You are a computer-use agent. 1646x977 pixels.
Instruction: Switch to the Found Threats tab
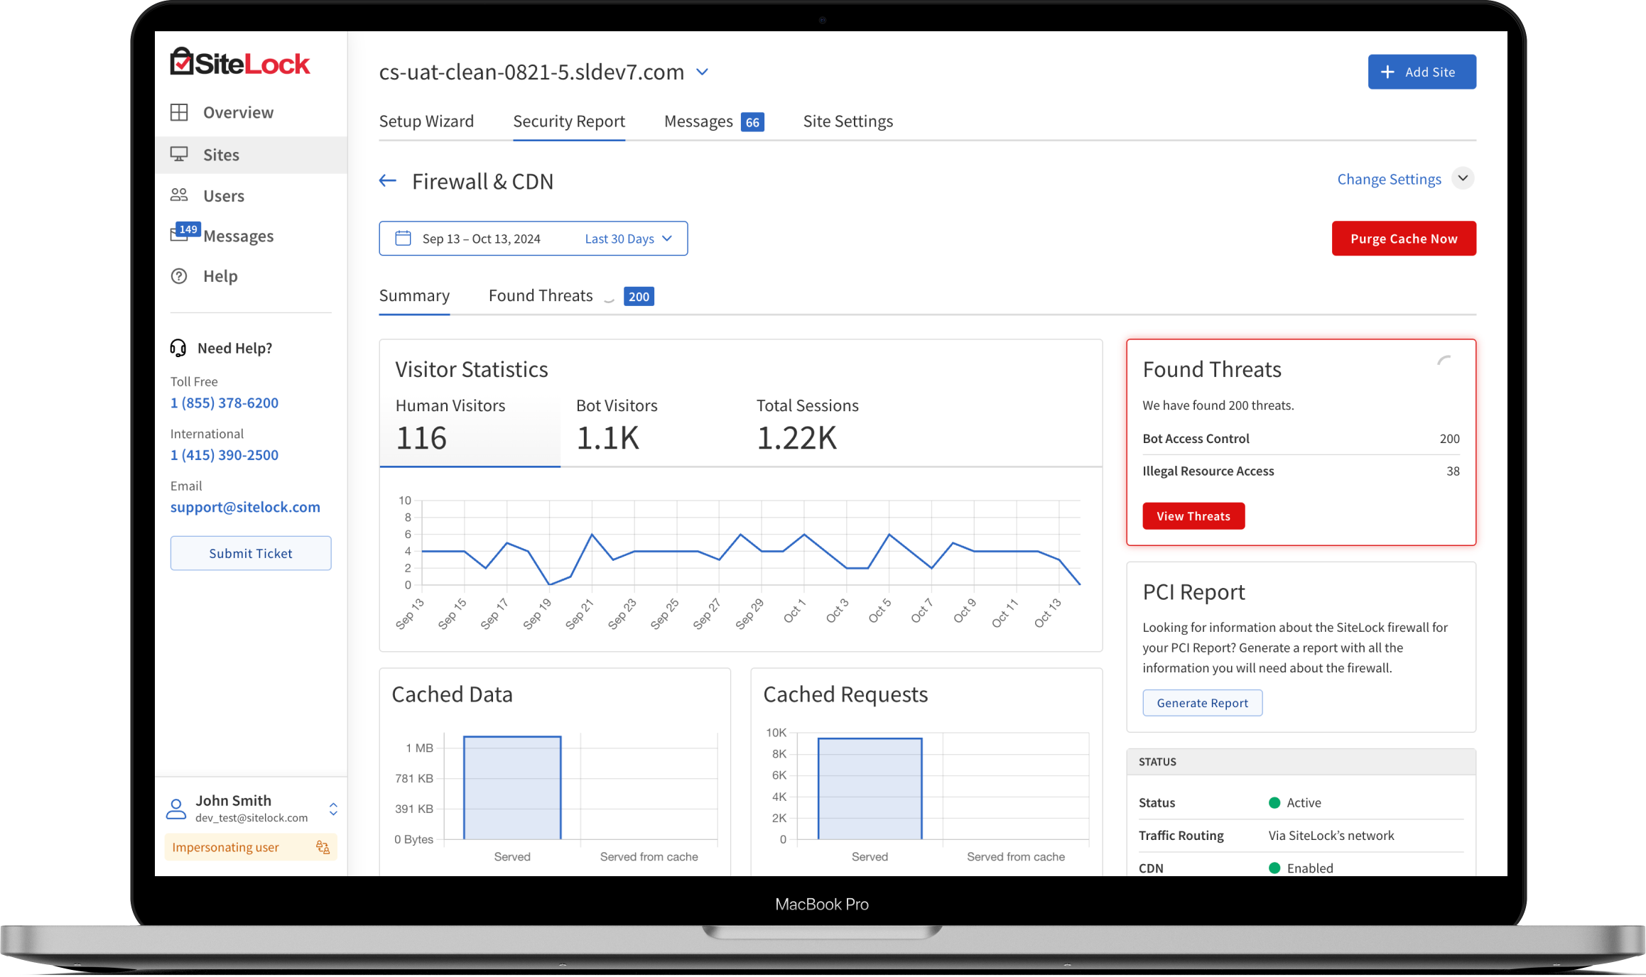541,295
